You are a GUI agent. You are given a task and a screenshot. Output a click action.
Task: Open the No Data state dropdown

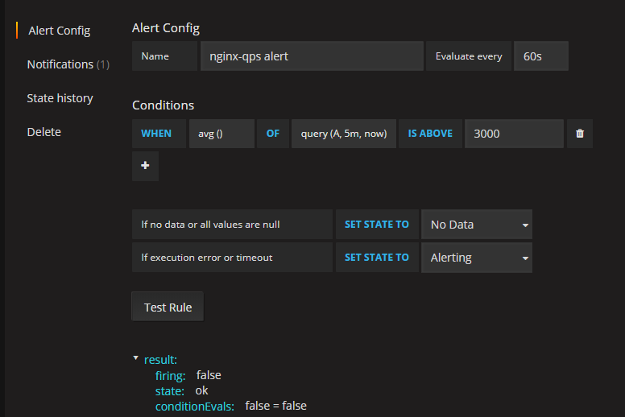tap(477, 225)
